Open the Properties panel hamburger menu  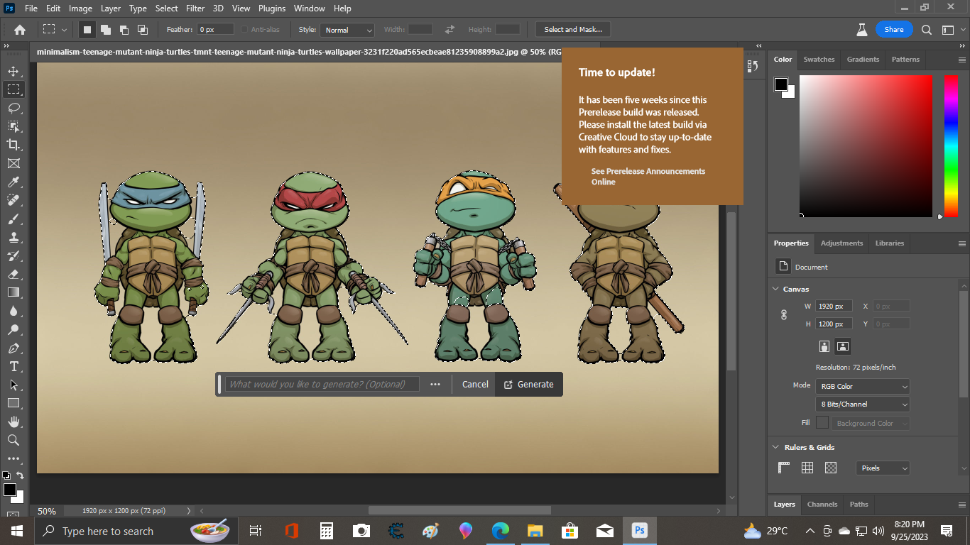pos(962,243)
